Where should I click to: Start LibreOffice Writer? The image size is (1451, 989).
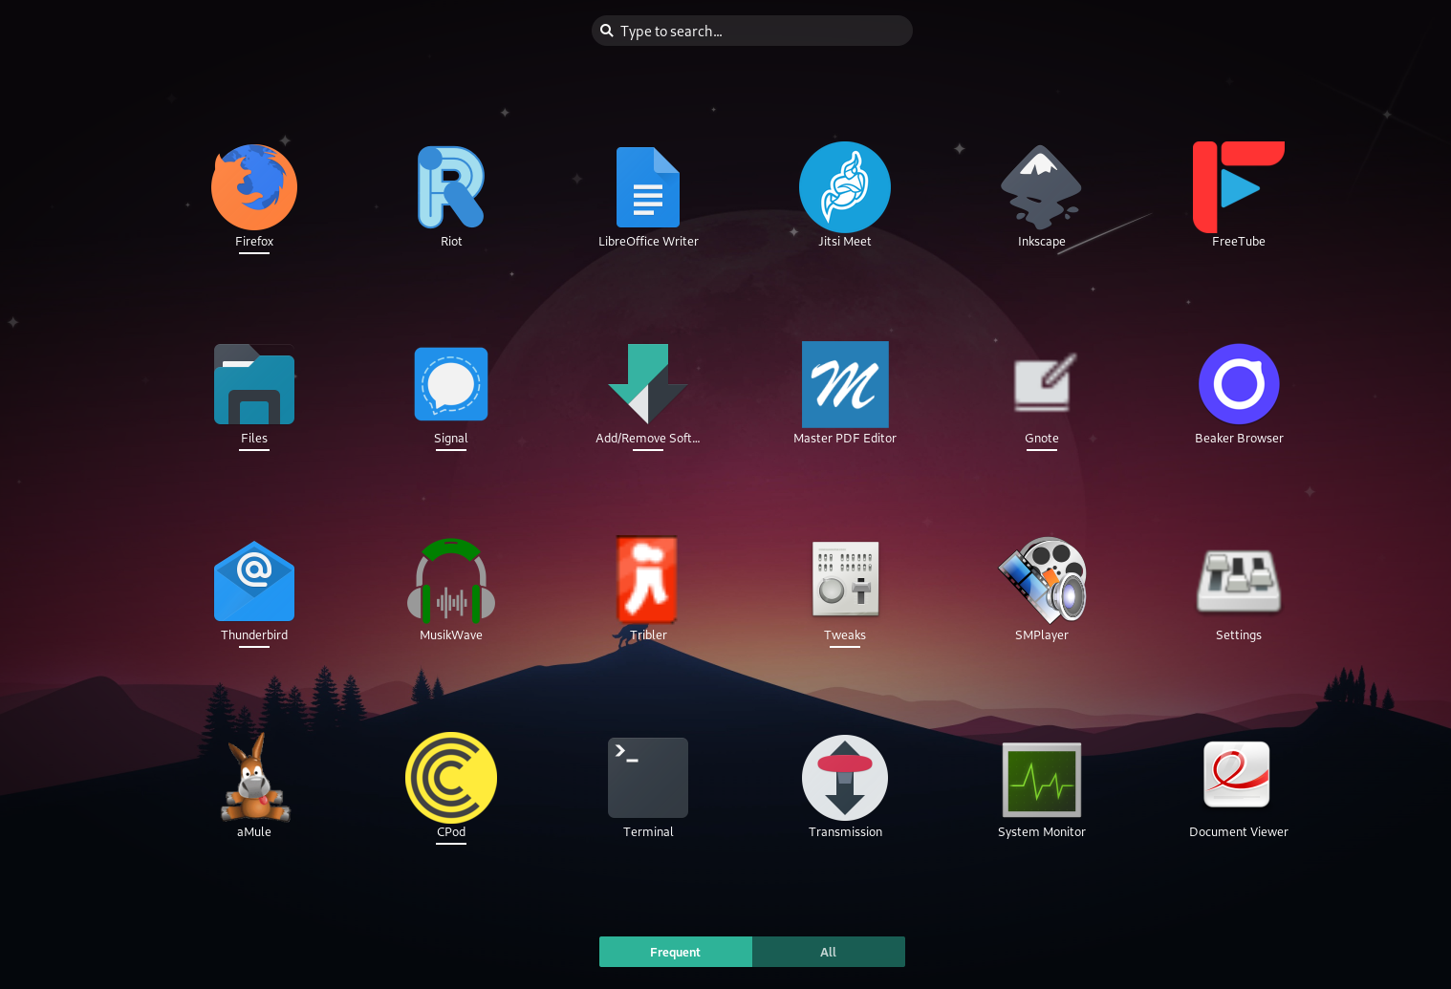point(648,188)
